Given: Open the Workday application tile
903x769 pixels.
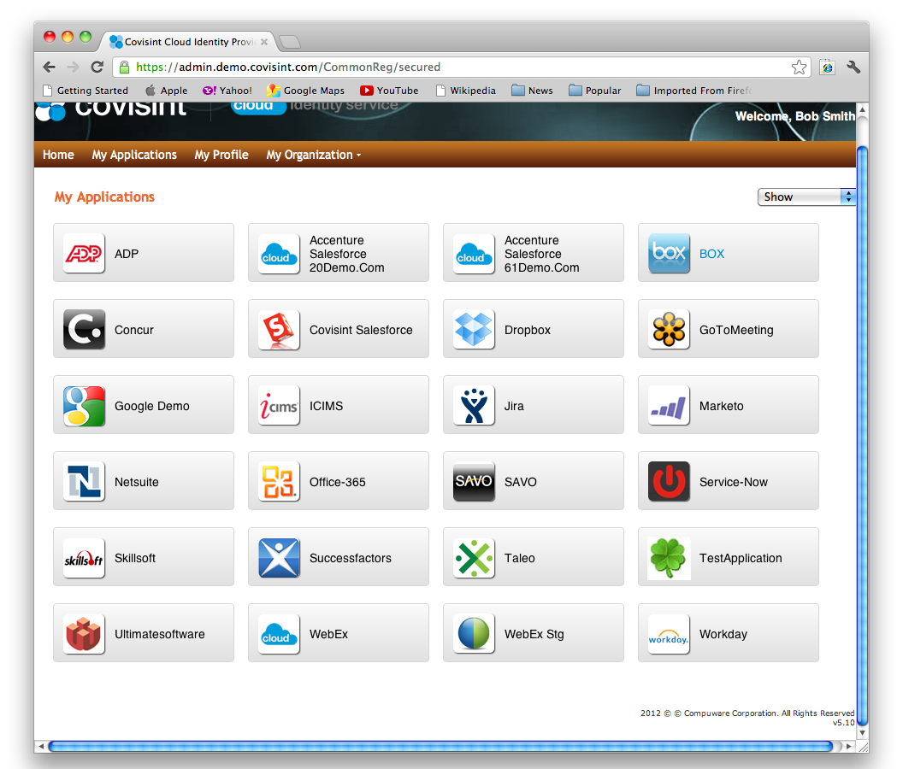Looking at the screenshot, I should (x=728, y=633).
